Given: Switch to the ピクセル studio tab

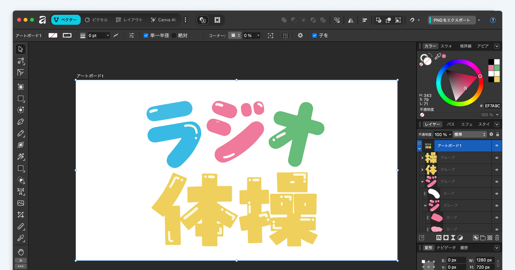Looking at the screenshot, I should [96, 20].
